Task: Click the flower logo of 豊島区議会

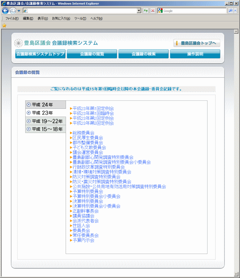Action: 18,43
